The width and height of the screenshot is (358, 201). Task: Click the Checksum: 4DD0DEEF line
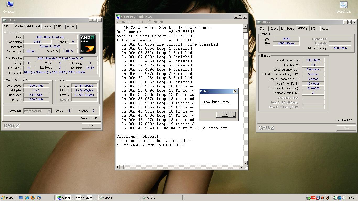(138, 136)
